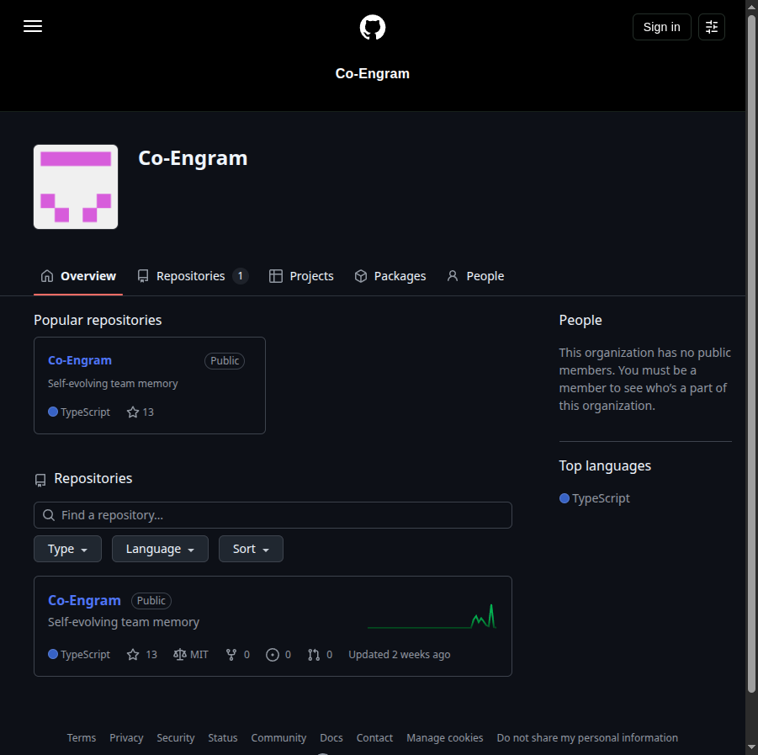The height and width of the screenshot is (755, 758).
Task: Open the Community footer link
Action: point(278,737)
